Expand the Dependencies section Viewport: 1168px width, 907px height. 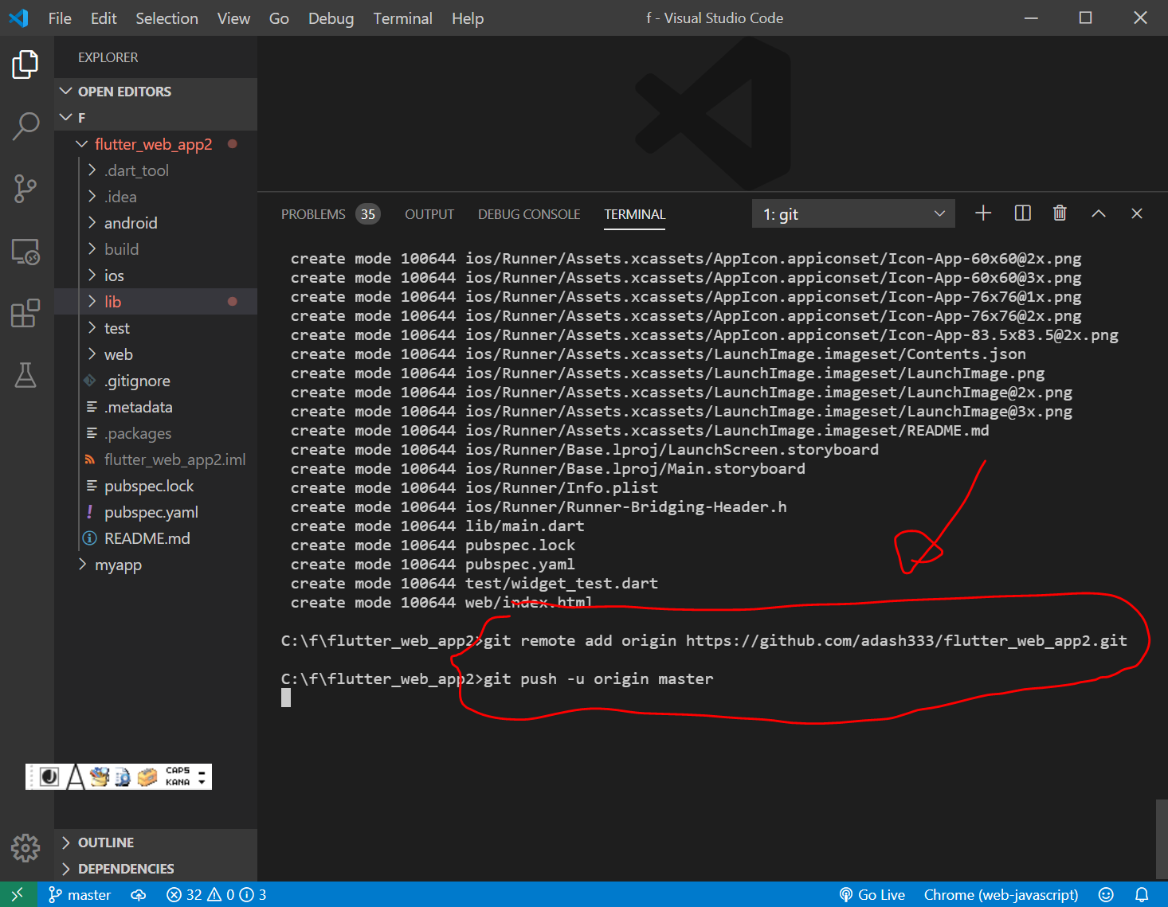pos(155,869)
